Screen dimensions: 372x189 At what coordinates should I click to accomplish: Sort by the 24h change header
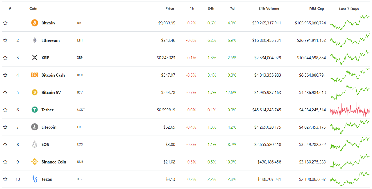[x=211, y=8]
